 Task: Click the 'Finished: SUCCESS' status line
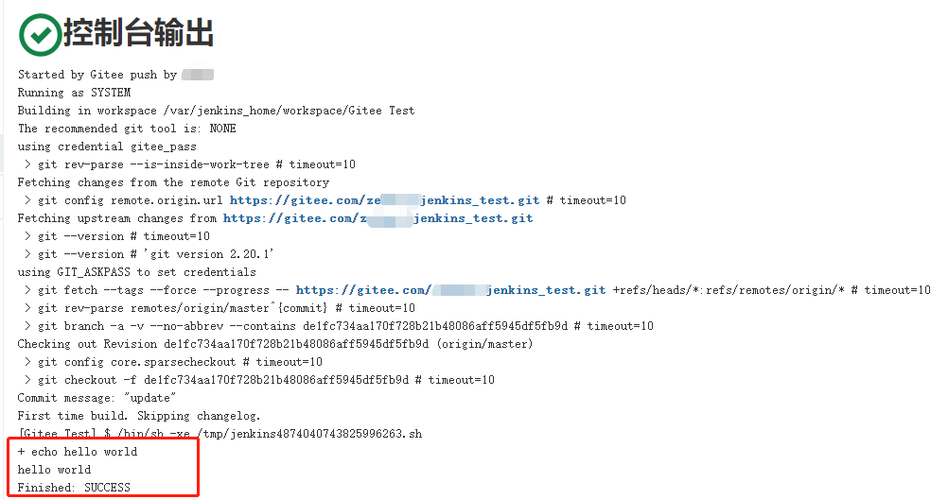[74, 488]
